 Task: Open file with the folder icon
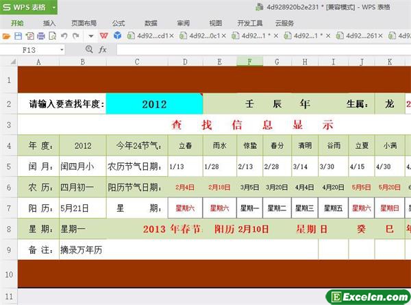click(x=6, y=36)
